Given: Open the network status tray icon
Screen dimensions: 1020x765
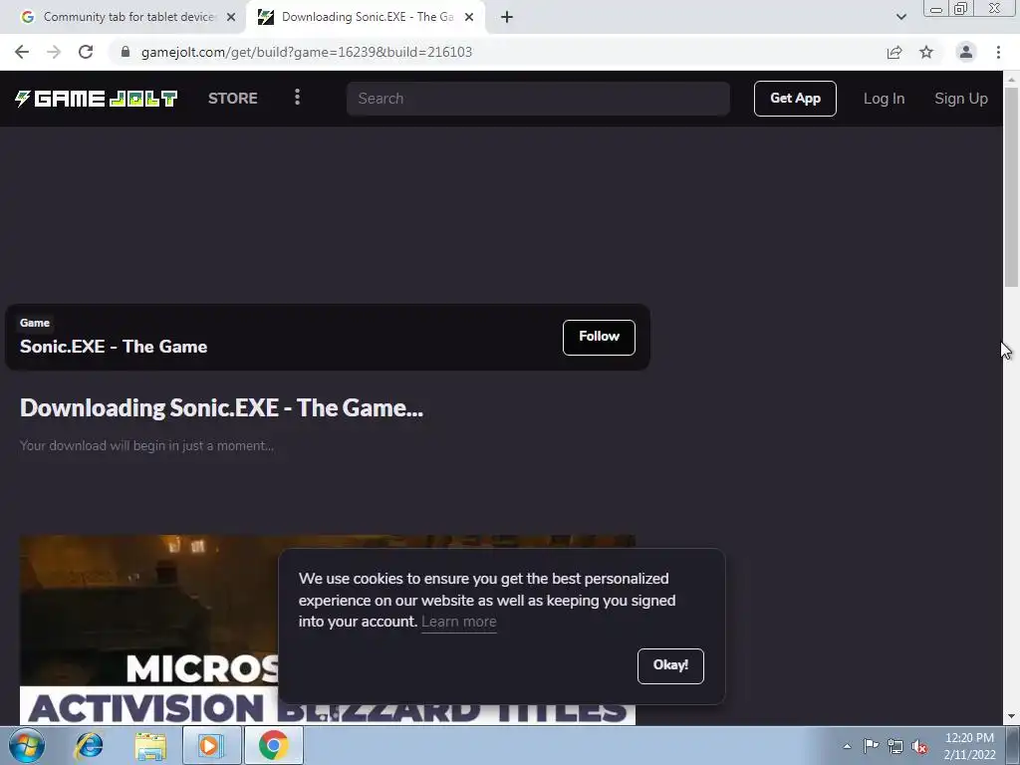Looking at the screenshot, I should pyautogui.click(x=895, y=746).
